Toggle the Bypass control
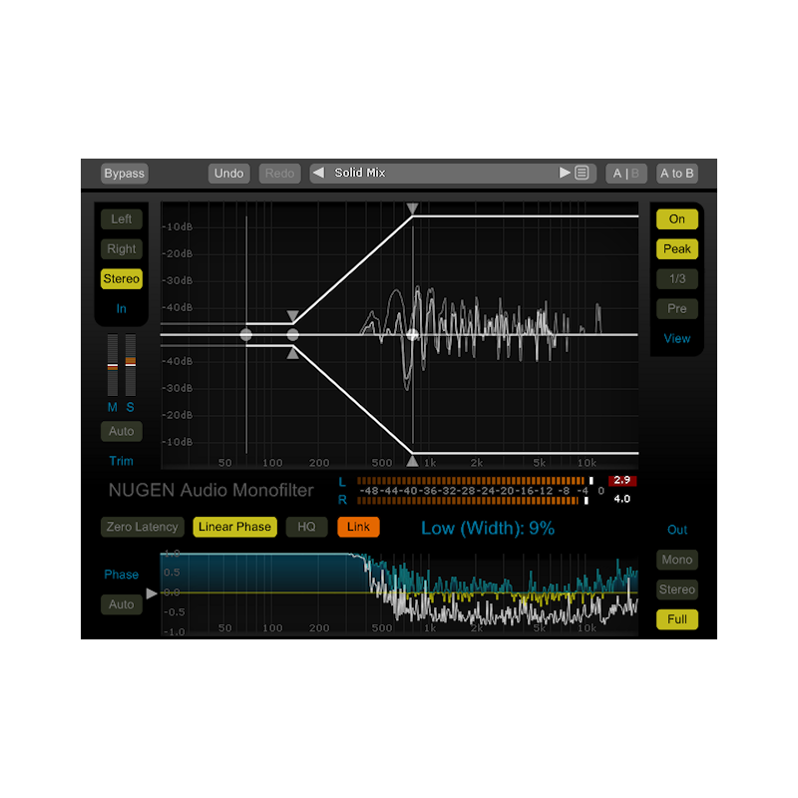Viewport: 798px width, 798px height. click(x=123, y=173)
